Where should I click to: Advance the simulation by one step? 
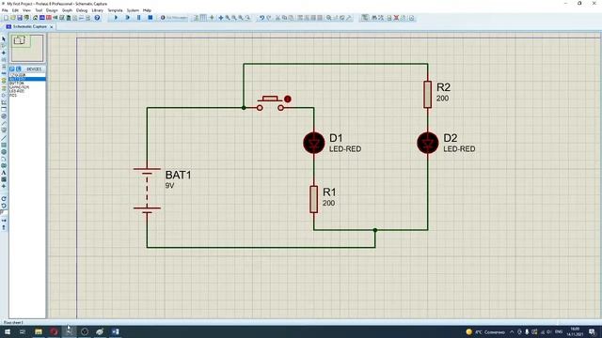pos(128,18)
